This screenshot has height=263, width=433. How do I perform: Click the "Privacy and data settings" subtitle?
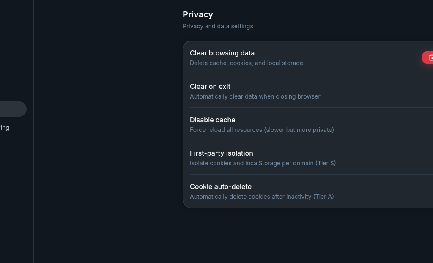click(218, 26)
